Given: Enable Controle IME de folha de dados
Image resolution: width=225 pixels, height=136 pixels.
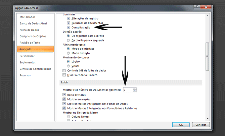Looking at the screenshot, I should click(64, 70).
